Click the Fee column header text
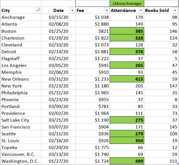The height and width of the screenshot is (165, 179). [81, 11]
